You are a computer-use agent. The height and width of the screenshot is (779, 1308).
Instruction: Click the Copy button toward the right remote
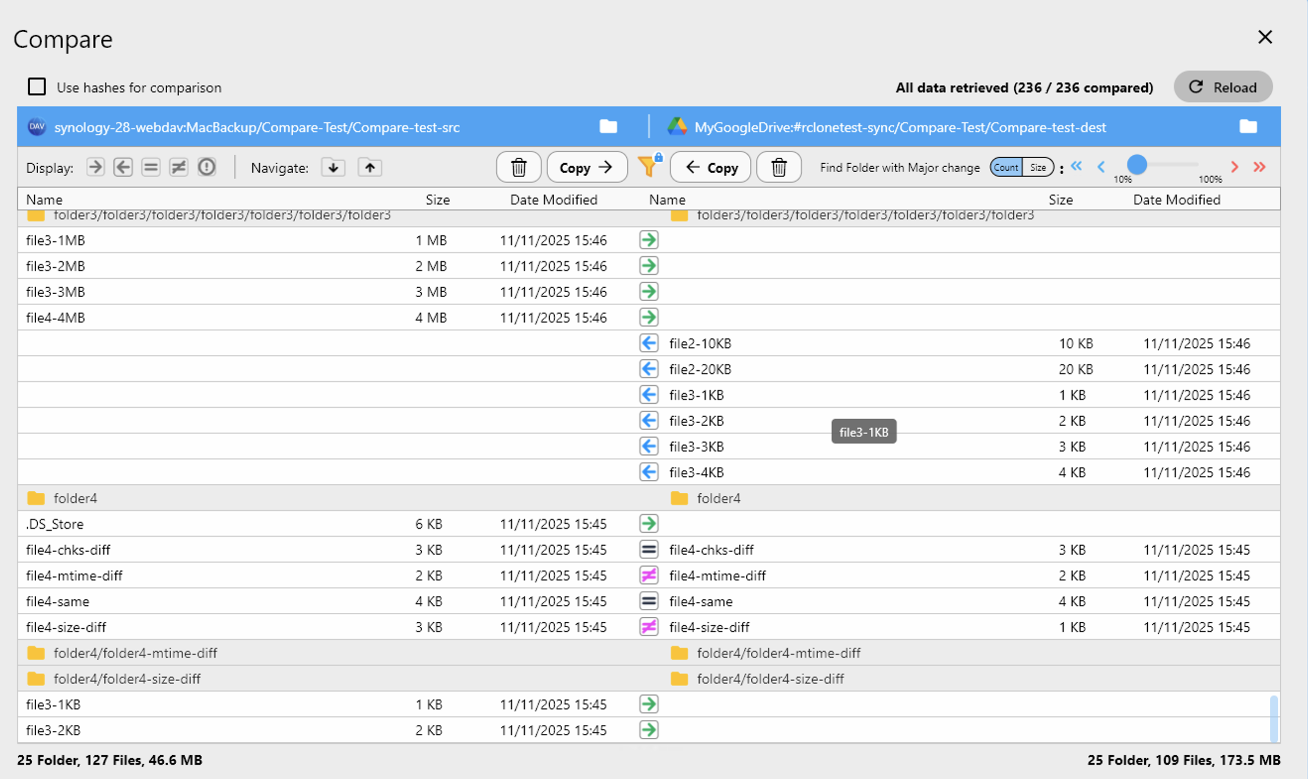(587, 167)
